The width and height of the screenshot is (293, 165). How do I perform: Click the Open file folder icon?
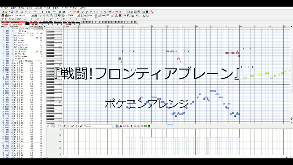6,12
